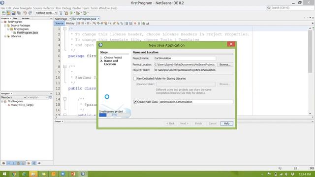Open the Tools menu
Viewport: 315px width, 177px height.
pos(94,8)
